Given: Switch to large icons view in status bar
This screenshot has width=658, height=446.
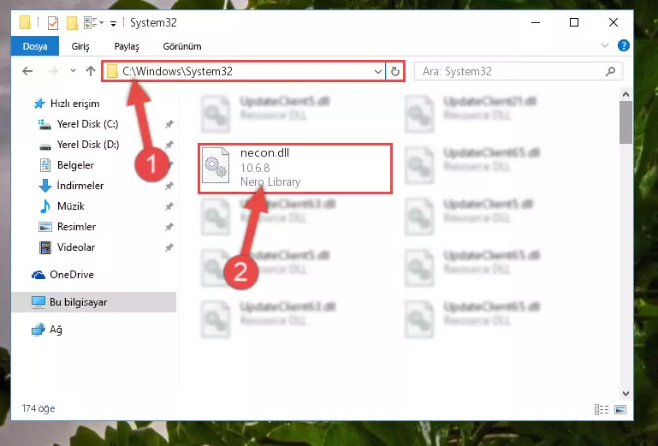Looking at the screenshot, I should tap(620, 409).
